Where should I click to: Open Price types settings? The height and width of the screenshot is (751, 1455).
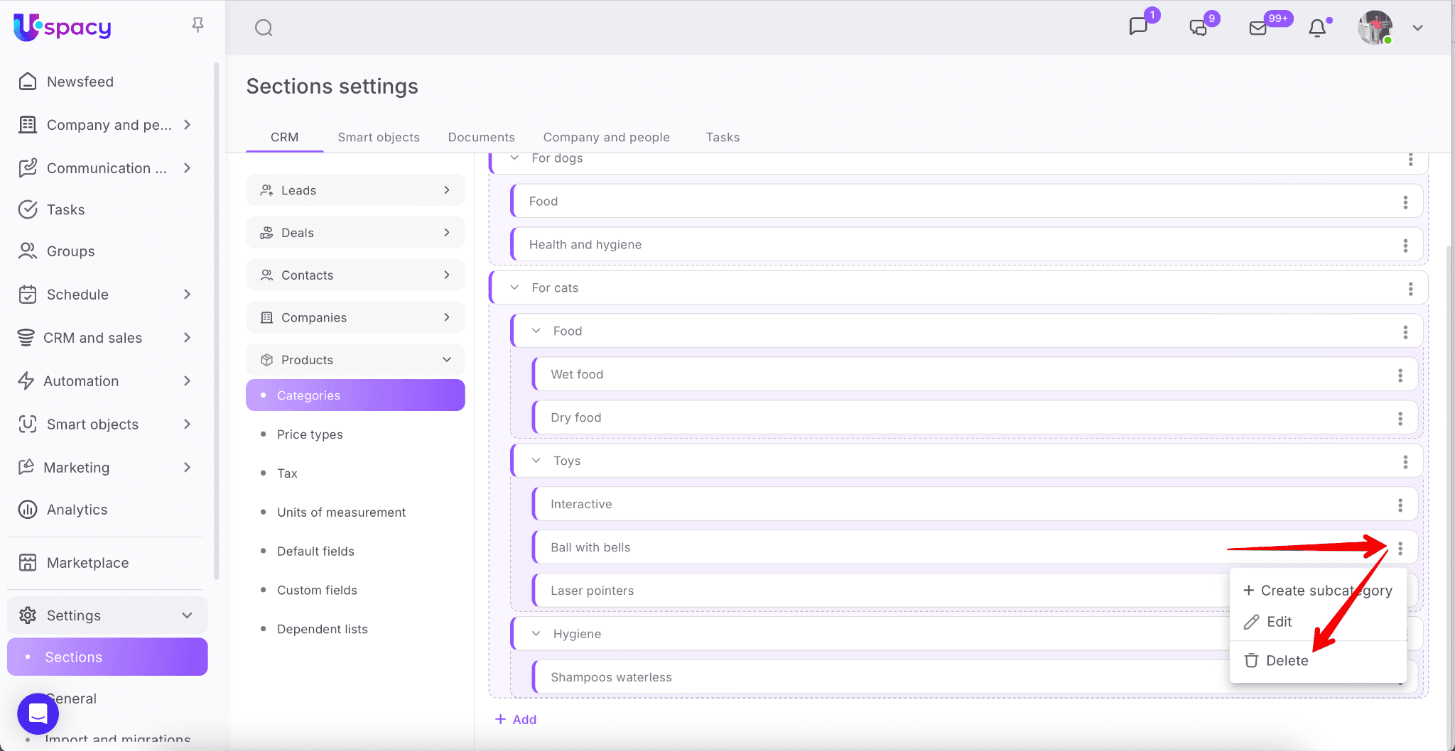[310, 434]
